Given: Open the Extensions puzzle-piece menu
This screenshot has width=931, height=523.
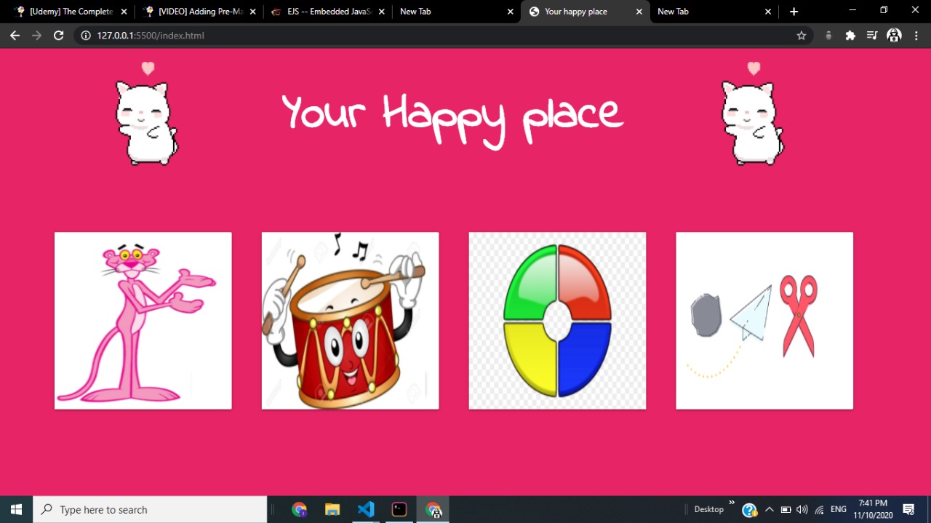Looking at the screenshot, I should click(850, 35).
